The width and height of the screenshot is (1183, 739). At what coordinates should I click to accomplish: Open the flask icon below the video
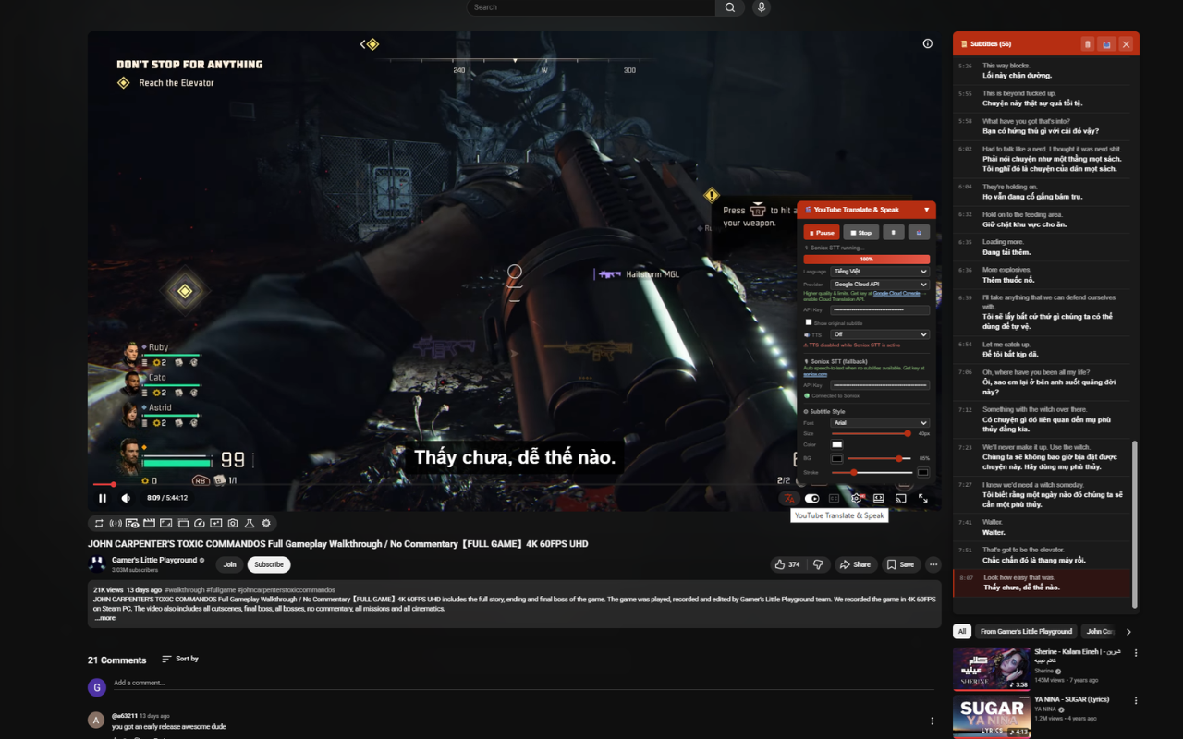(x=250, y=524)
